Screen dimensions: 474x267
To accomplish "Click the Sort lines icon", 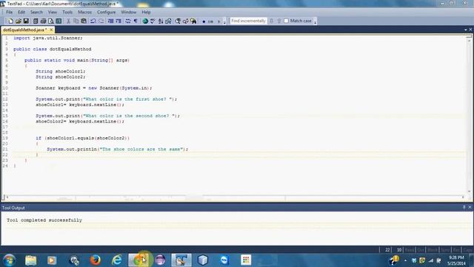I will (161, 21).
